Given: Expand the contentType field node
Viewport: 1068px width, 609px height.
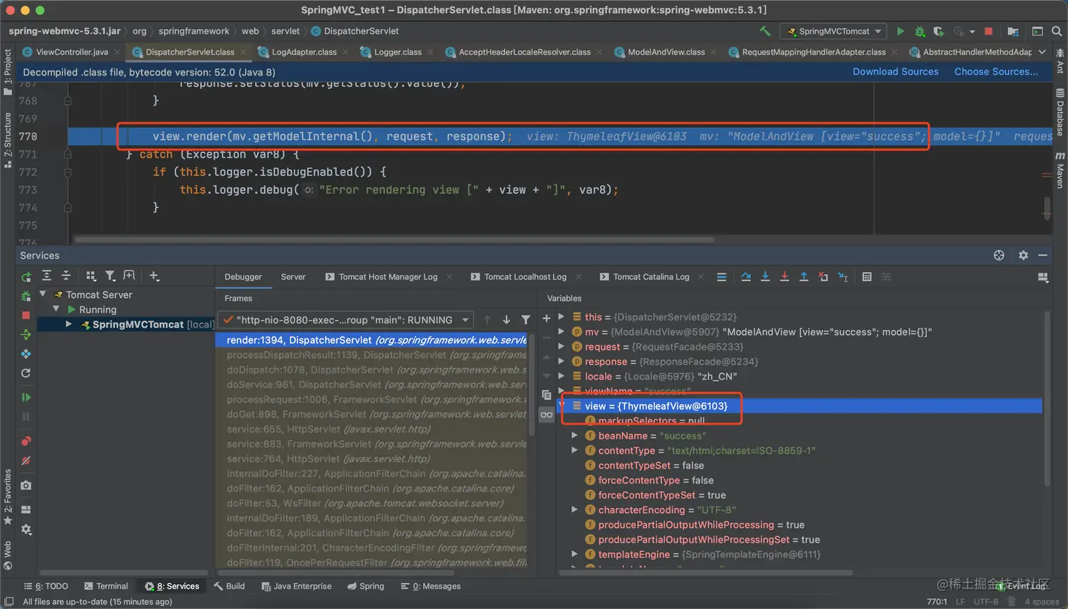Looking at the screenshot, I should (575, 450).
